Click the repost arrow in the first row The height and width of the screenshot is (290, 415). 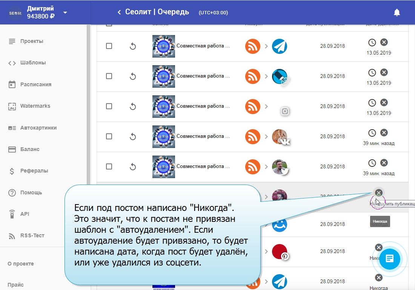coord(132,46)
